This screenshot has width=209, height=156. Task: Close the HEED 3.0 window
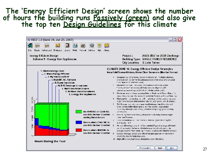tap(180, 40)
